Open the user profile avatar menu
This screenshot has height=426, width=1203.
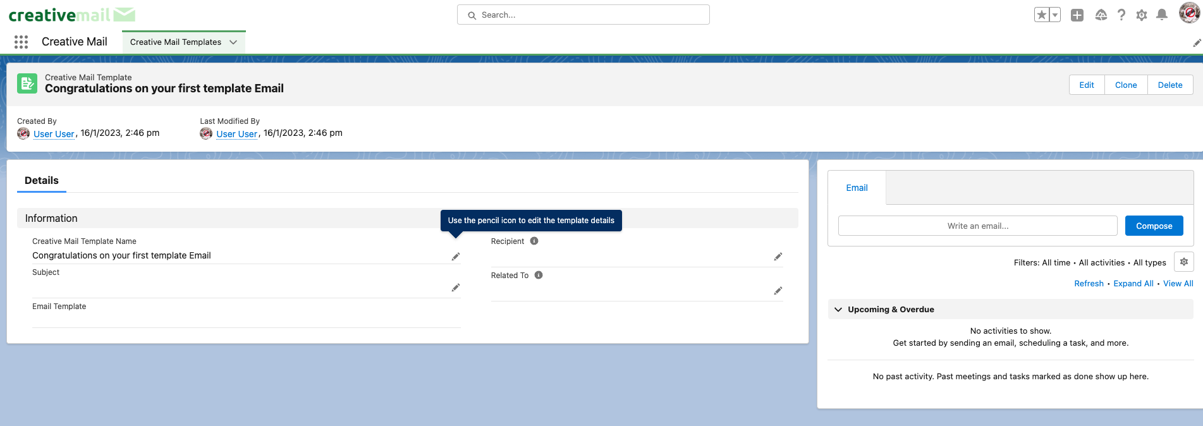pos(1189,13)
